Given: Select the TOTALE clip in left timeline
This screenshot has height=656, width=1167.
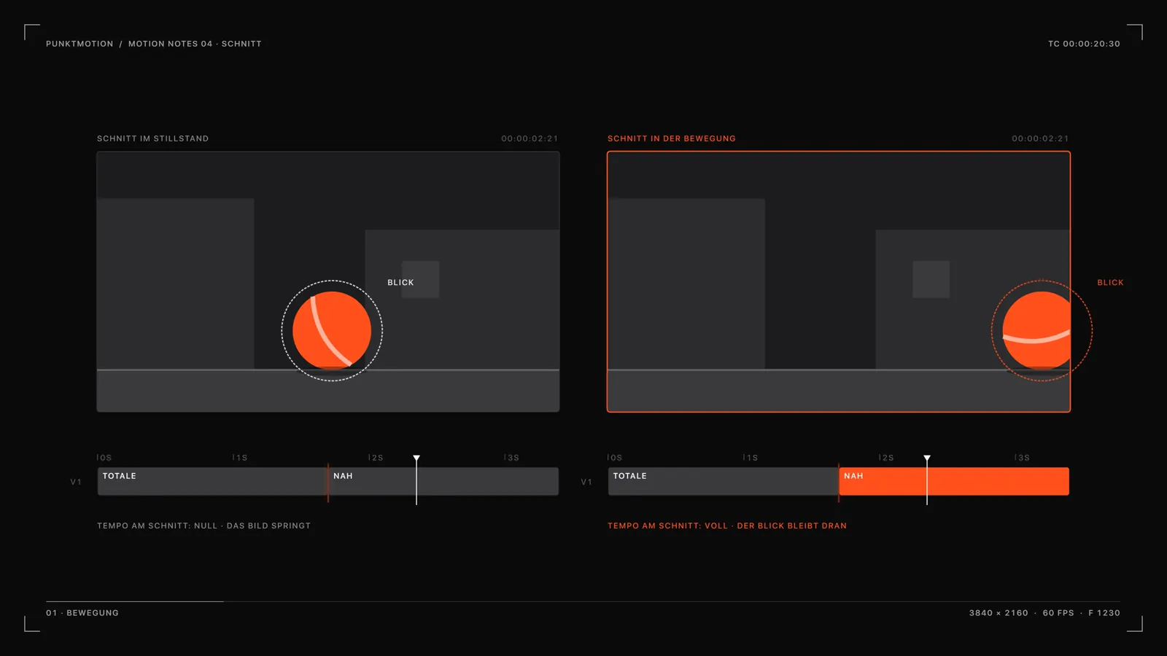Looking at the screenshot, I should point(213,481).
